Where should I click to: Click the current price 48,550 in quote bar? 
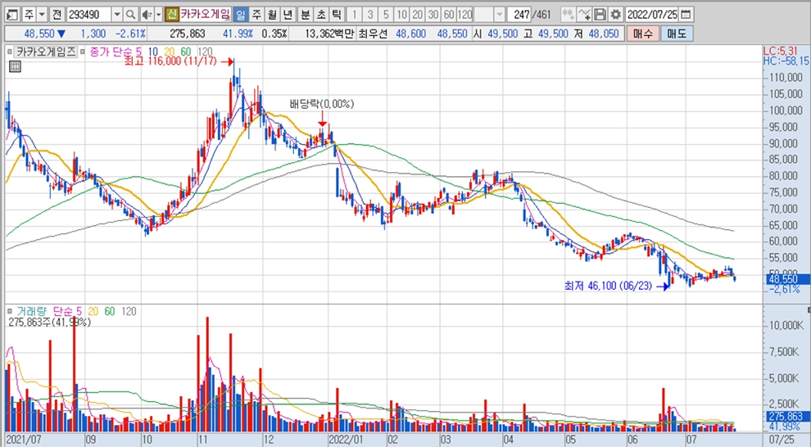point(39,34)
